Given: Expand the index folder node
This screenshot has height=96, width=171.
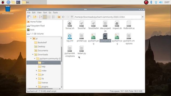Looking at the screenshot, I should click(36, 70).
